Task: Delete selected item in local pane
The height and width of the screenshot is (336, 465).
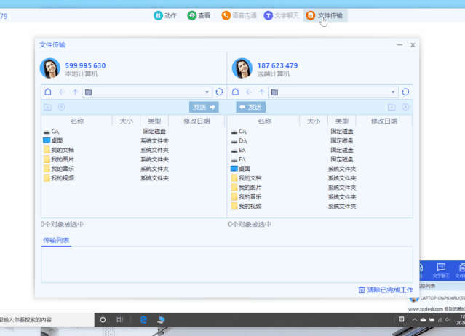Action: (61, 107)
